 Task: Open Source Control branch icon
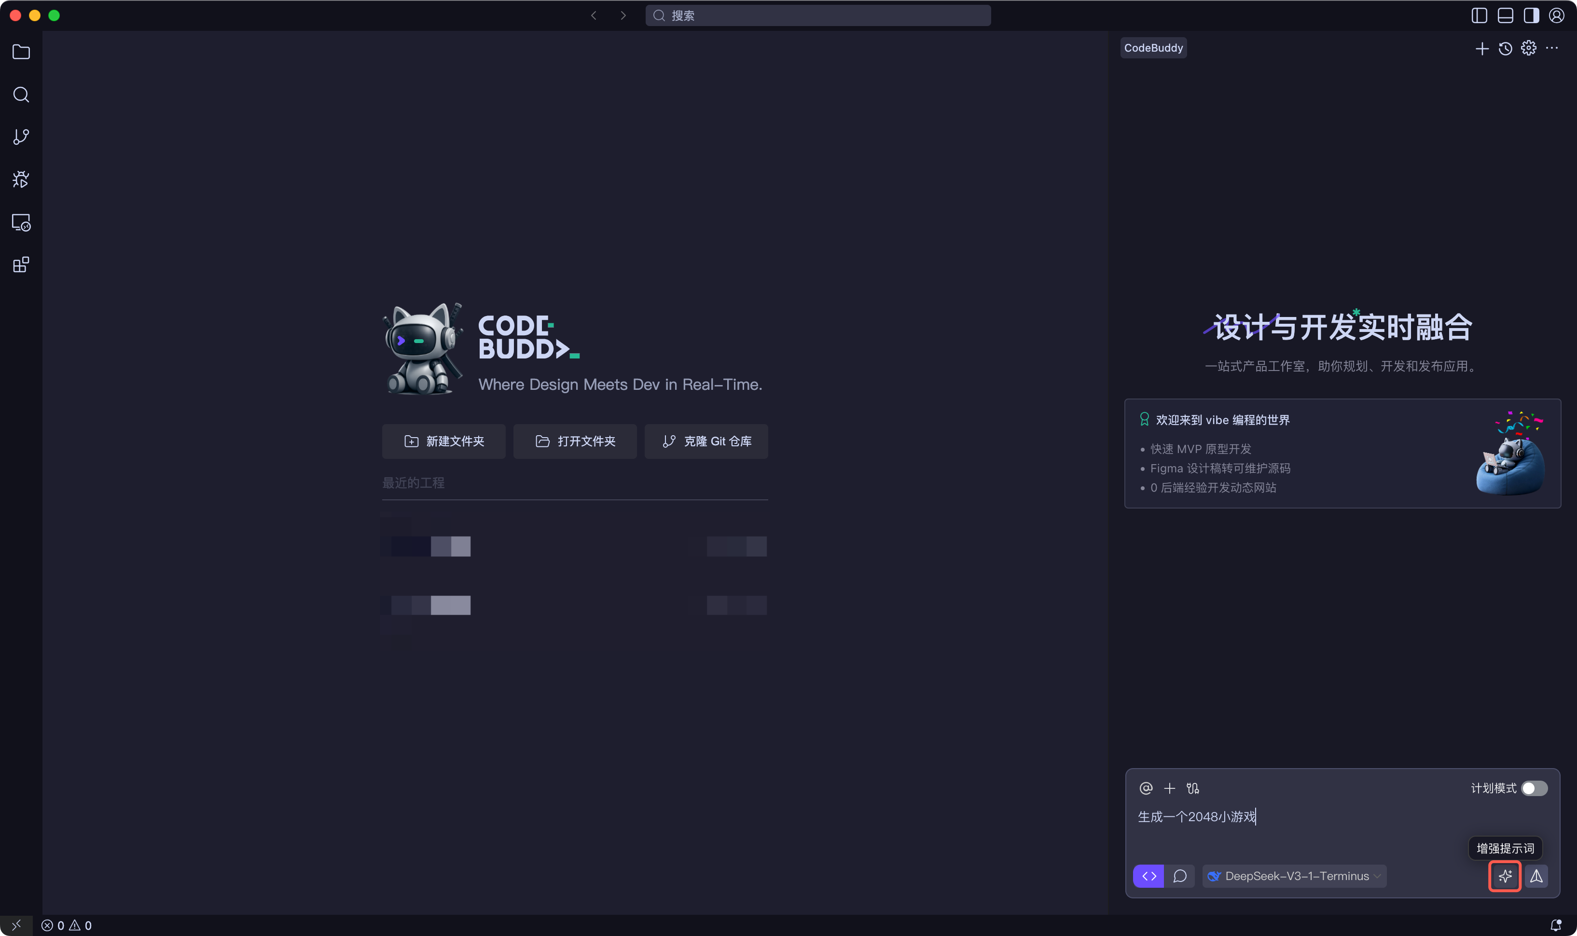click(21, 137)
